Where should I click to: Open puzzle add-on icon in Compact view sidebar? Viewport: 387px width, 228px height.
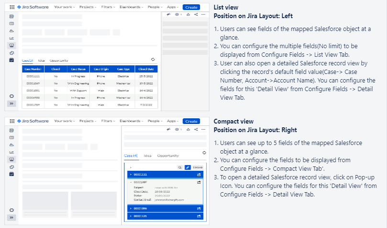click(11, 167)
